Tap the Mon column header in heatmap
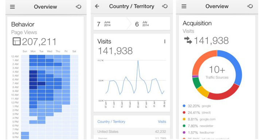264x140 pixels. point(33,51)
